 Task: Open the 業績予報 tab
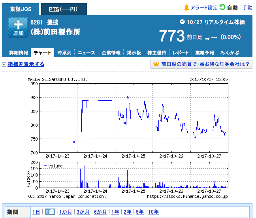point(205,53)
